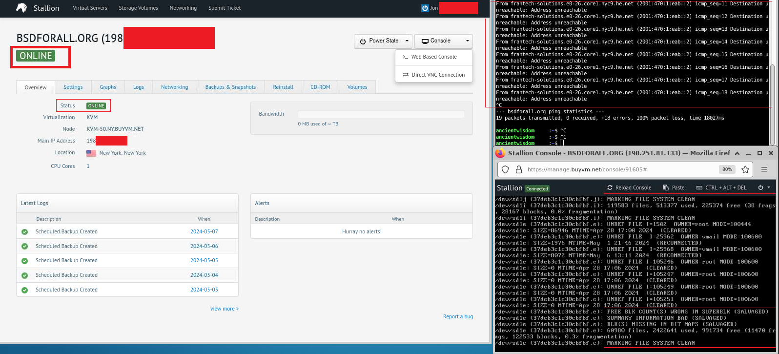Click the Report a bug link
Image resolution: width=779 pixels, height=354 pixels.
[458, 316]
